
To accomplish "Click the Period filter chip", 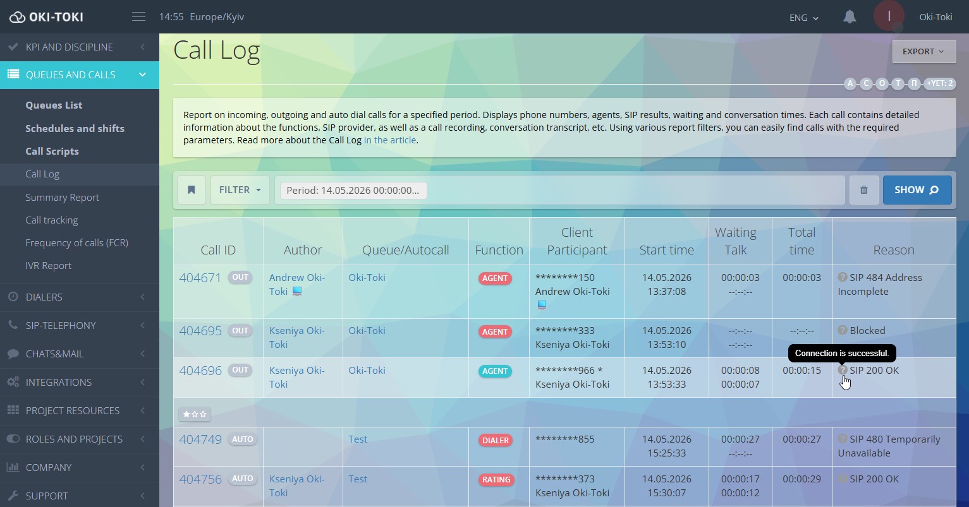I will pos(353,190).
